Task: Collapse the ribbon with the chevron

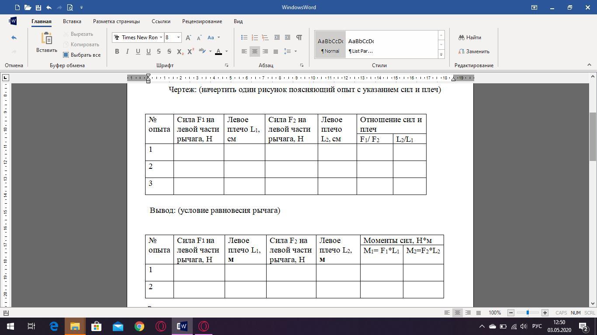Action: click(x=589, y=65)
